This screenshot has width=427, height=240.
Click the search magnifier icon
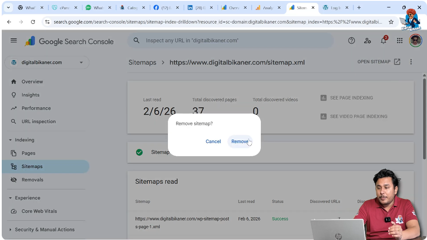[137, 41]
